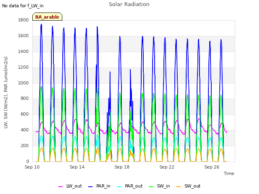This screenshot has height=194, width=259.
Task: Click the 800 y-axis tick label
Action: pyautogui.click(x=25, y=99)
